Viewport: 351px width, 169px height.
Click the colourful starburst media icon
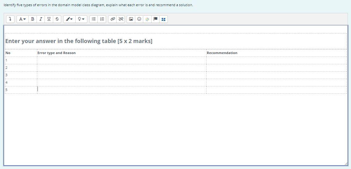147,19
